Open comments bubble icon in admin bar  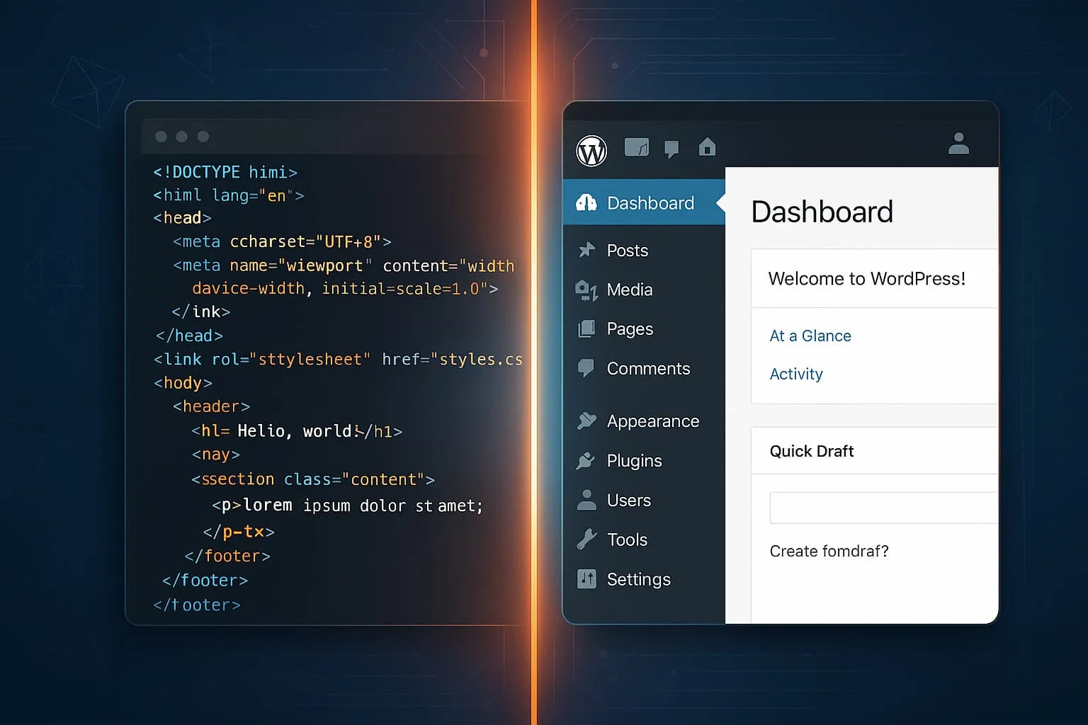[671, 149]
